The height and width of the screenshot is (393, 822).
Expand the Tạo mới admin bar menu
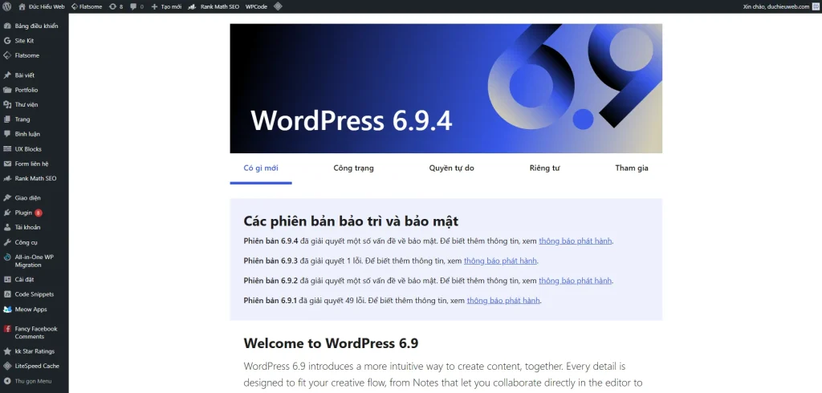166,6
